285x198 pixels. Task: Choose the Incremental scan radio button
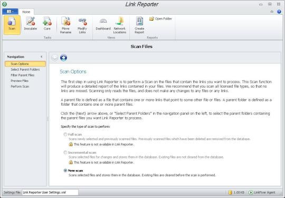65,153
